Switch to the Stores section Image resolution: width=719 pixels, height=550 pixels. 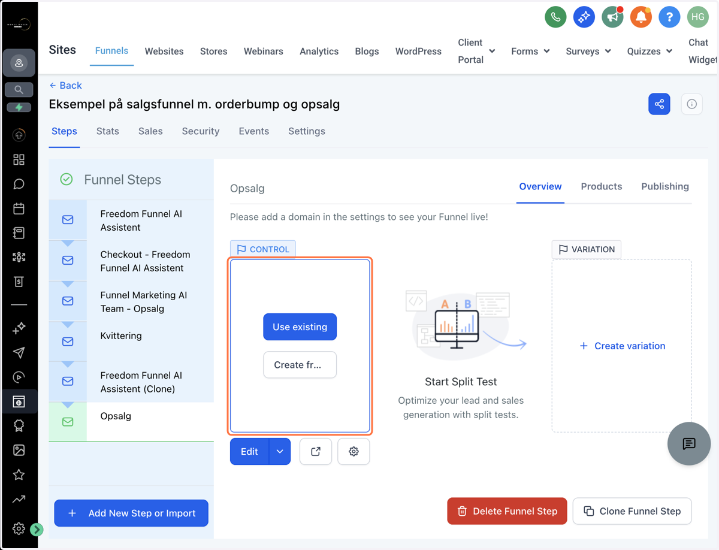[x=213, y=51]
